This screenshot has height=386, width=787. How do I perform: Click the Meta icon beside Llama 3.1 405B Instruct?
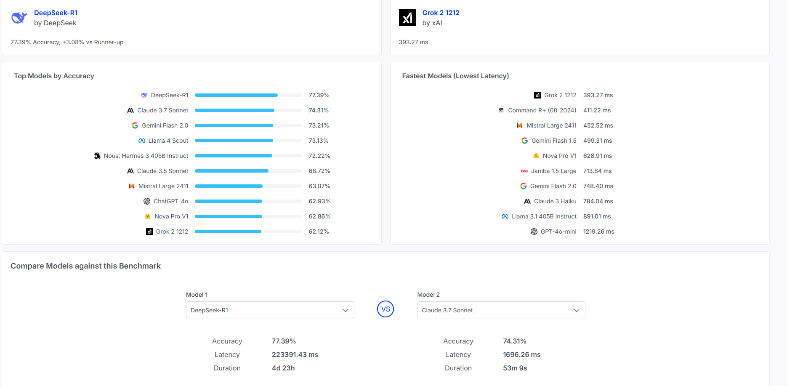[505, 216]
